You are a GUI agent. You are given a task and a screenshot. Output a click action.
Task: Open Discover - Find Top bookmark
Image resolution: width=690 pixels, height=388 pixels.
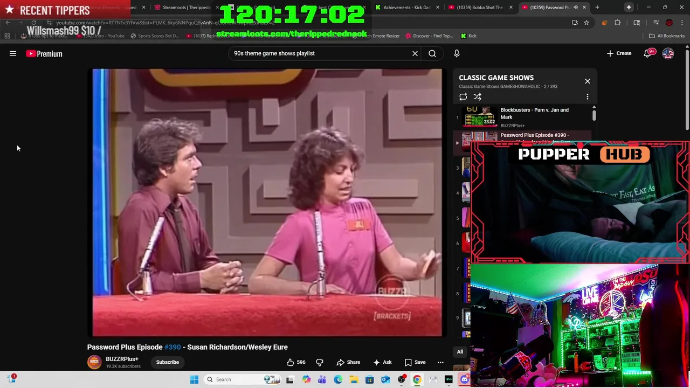point(429,36)
